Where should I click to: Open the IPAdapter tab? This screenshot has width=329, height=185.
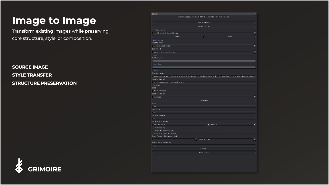203,17
